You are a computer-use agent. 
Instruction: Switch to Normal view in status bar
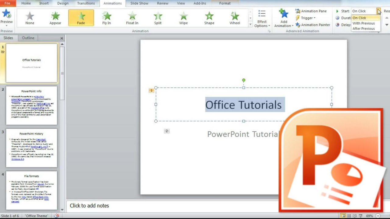pyautogui.click(x=343, y=216)
